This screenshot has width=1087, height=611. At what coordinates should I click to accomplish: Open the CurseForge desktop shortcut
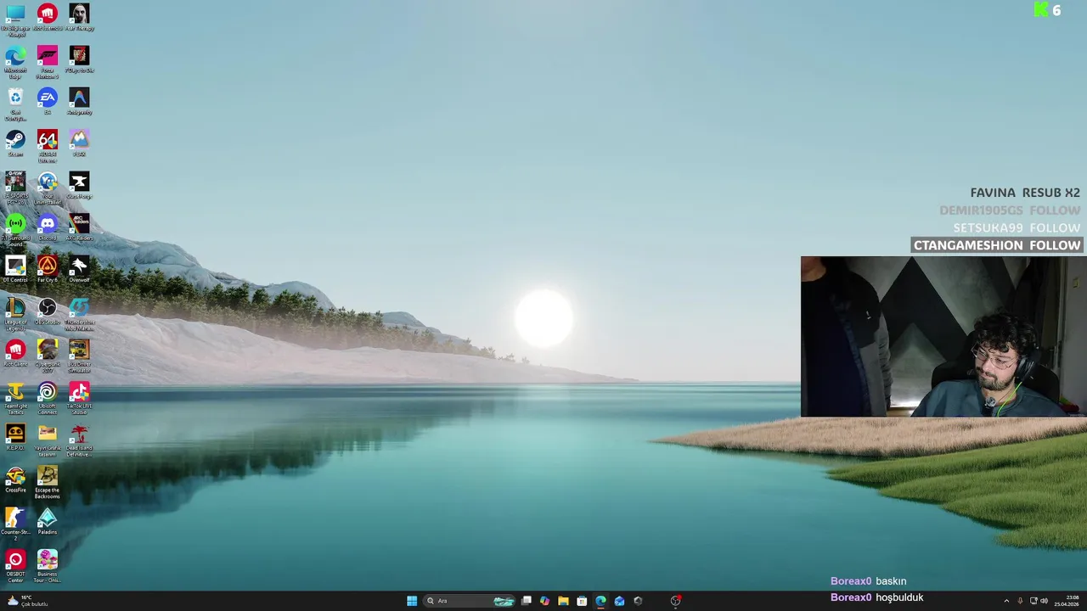pyautogui.click(x=79, y=184)
